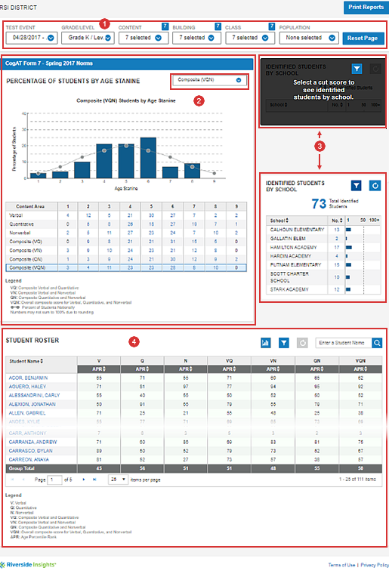Open the items per page dropdown
Viewport: 389px width, 574px height.
coord(118,480)
